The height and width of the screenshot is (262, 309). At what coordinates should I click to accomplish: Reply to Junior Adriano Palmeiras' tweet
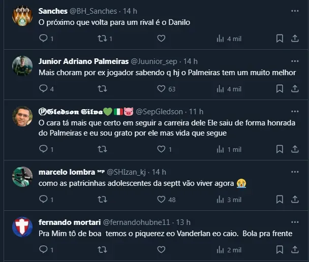coord(43,88)
